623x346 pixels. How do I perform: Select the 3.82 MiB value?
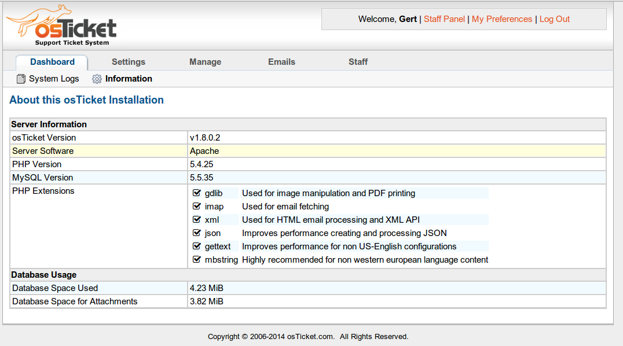coord(207,301)
